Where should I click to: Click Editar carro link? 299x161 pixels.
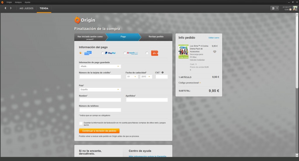(214, 38)
